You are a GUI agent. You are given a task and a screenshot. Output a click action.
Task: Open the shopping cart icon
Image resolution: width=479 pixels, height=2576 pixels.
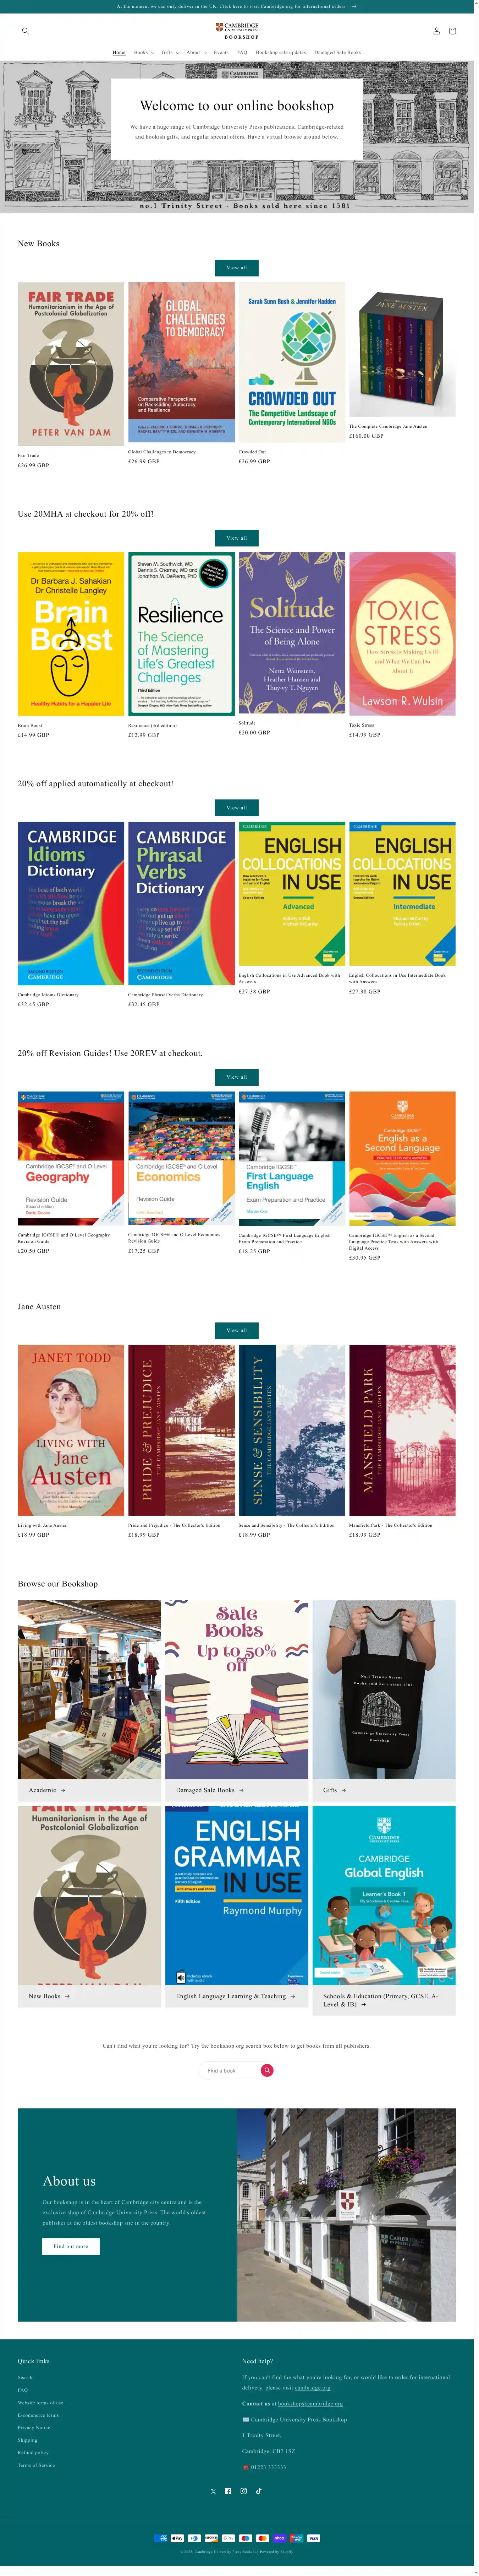(x=452, y=31)
